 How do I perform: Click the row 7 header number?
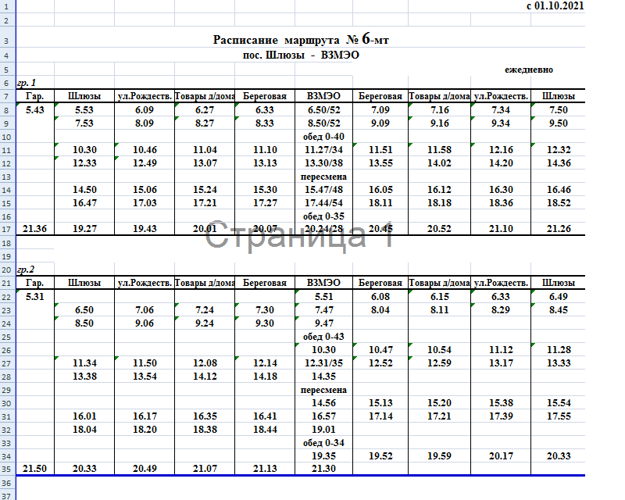[x=5, y=96]
